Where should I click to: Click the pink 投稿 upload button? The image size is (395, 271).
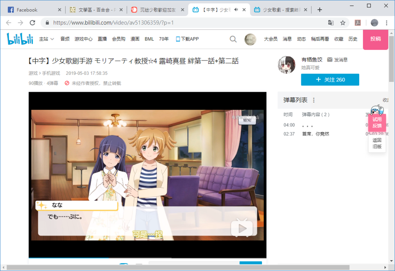(375, 39)
